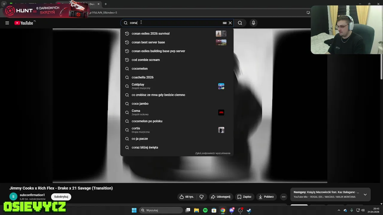Click history clock icon beside "cod zombie scream"
The width and height of the screenshot is (383, 215).
[x=127, y=60]
